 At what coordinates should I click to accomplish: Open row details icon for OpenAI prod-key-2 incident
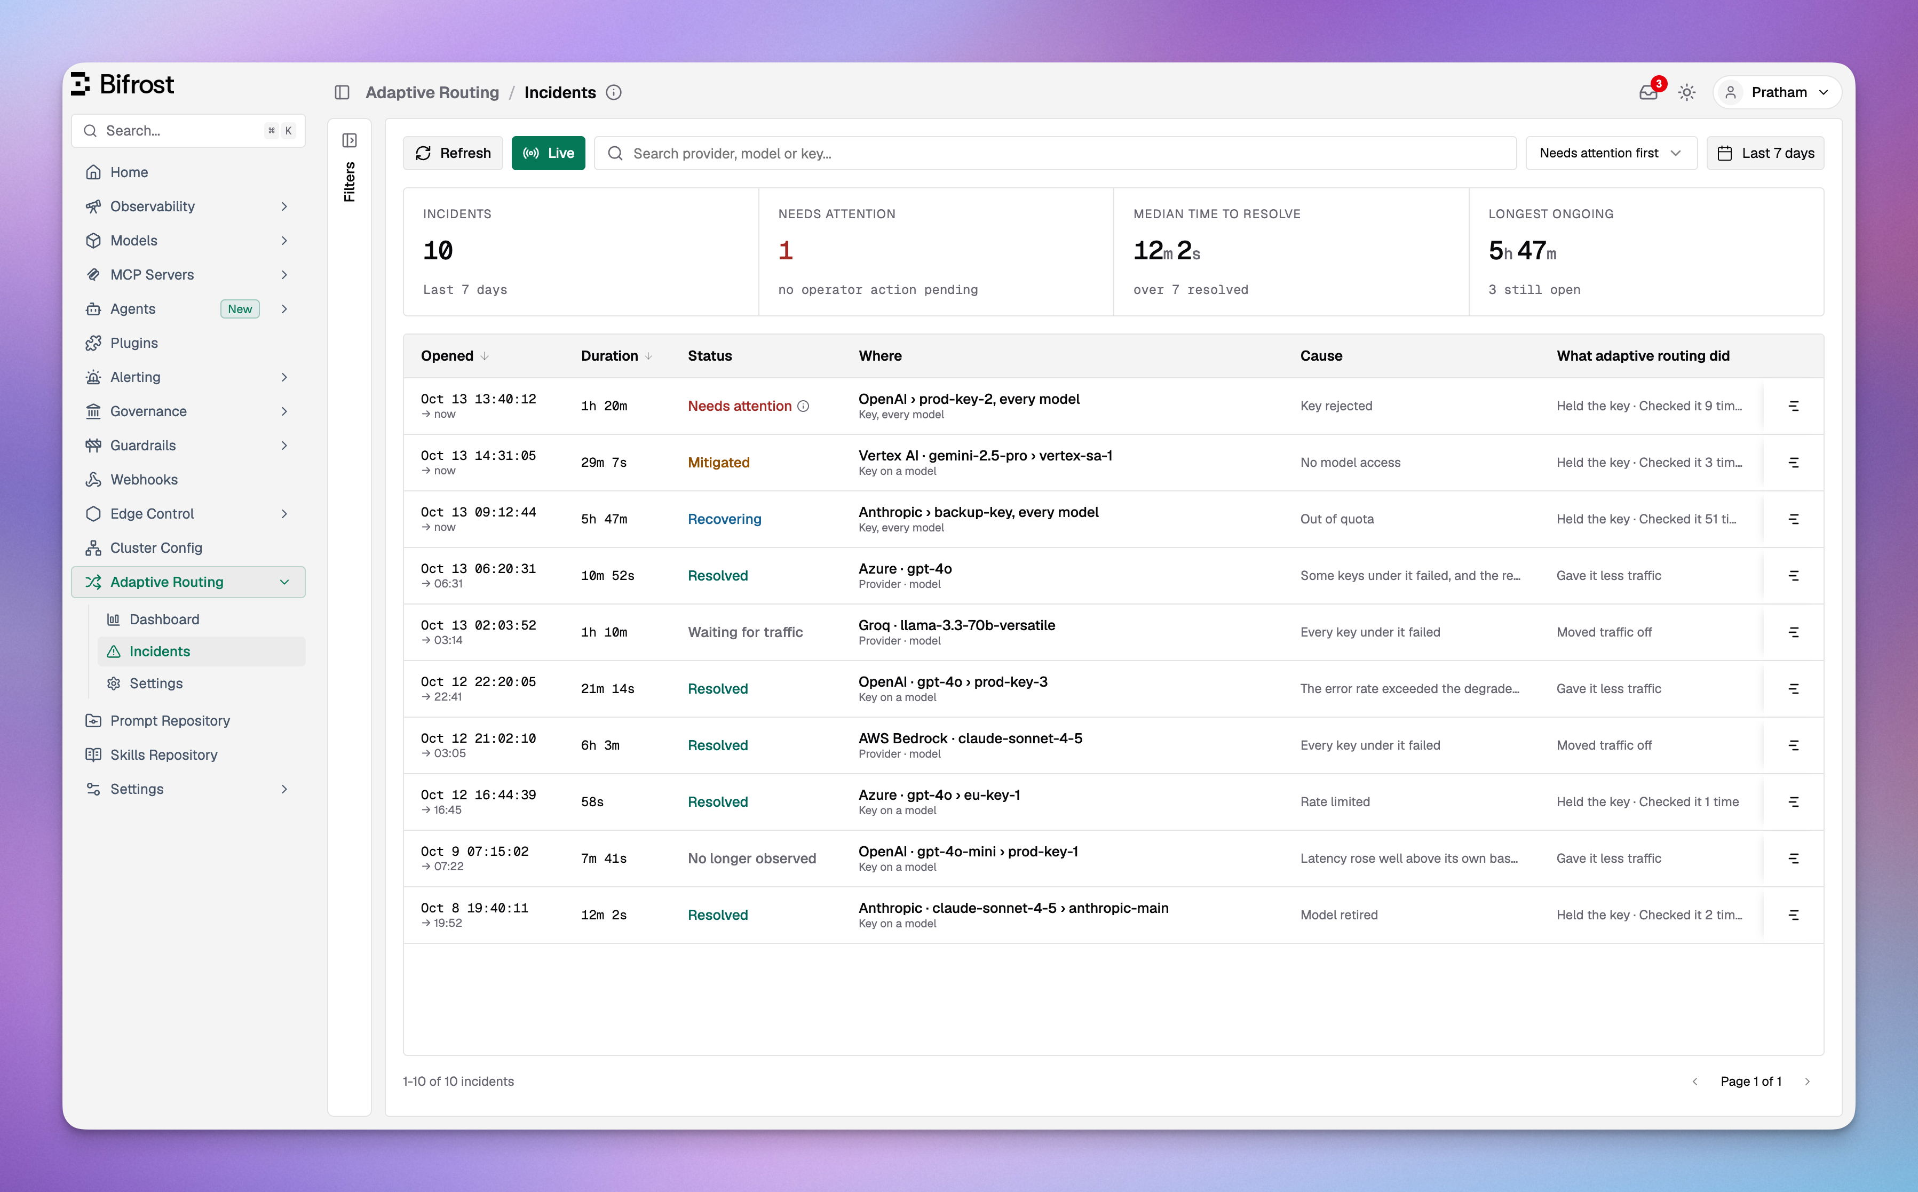[1794, 406]
